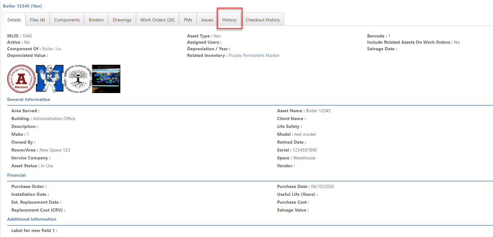This screenshot has height=237, width=493.
Task: Open the blue M mascot thumbnail
Action: click(50, 79)
